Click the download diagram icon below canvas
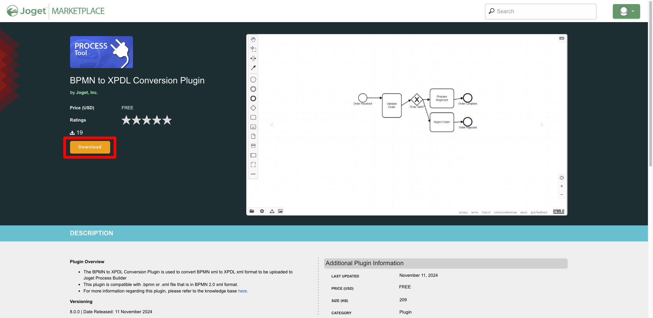 tap(272, 211)
